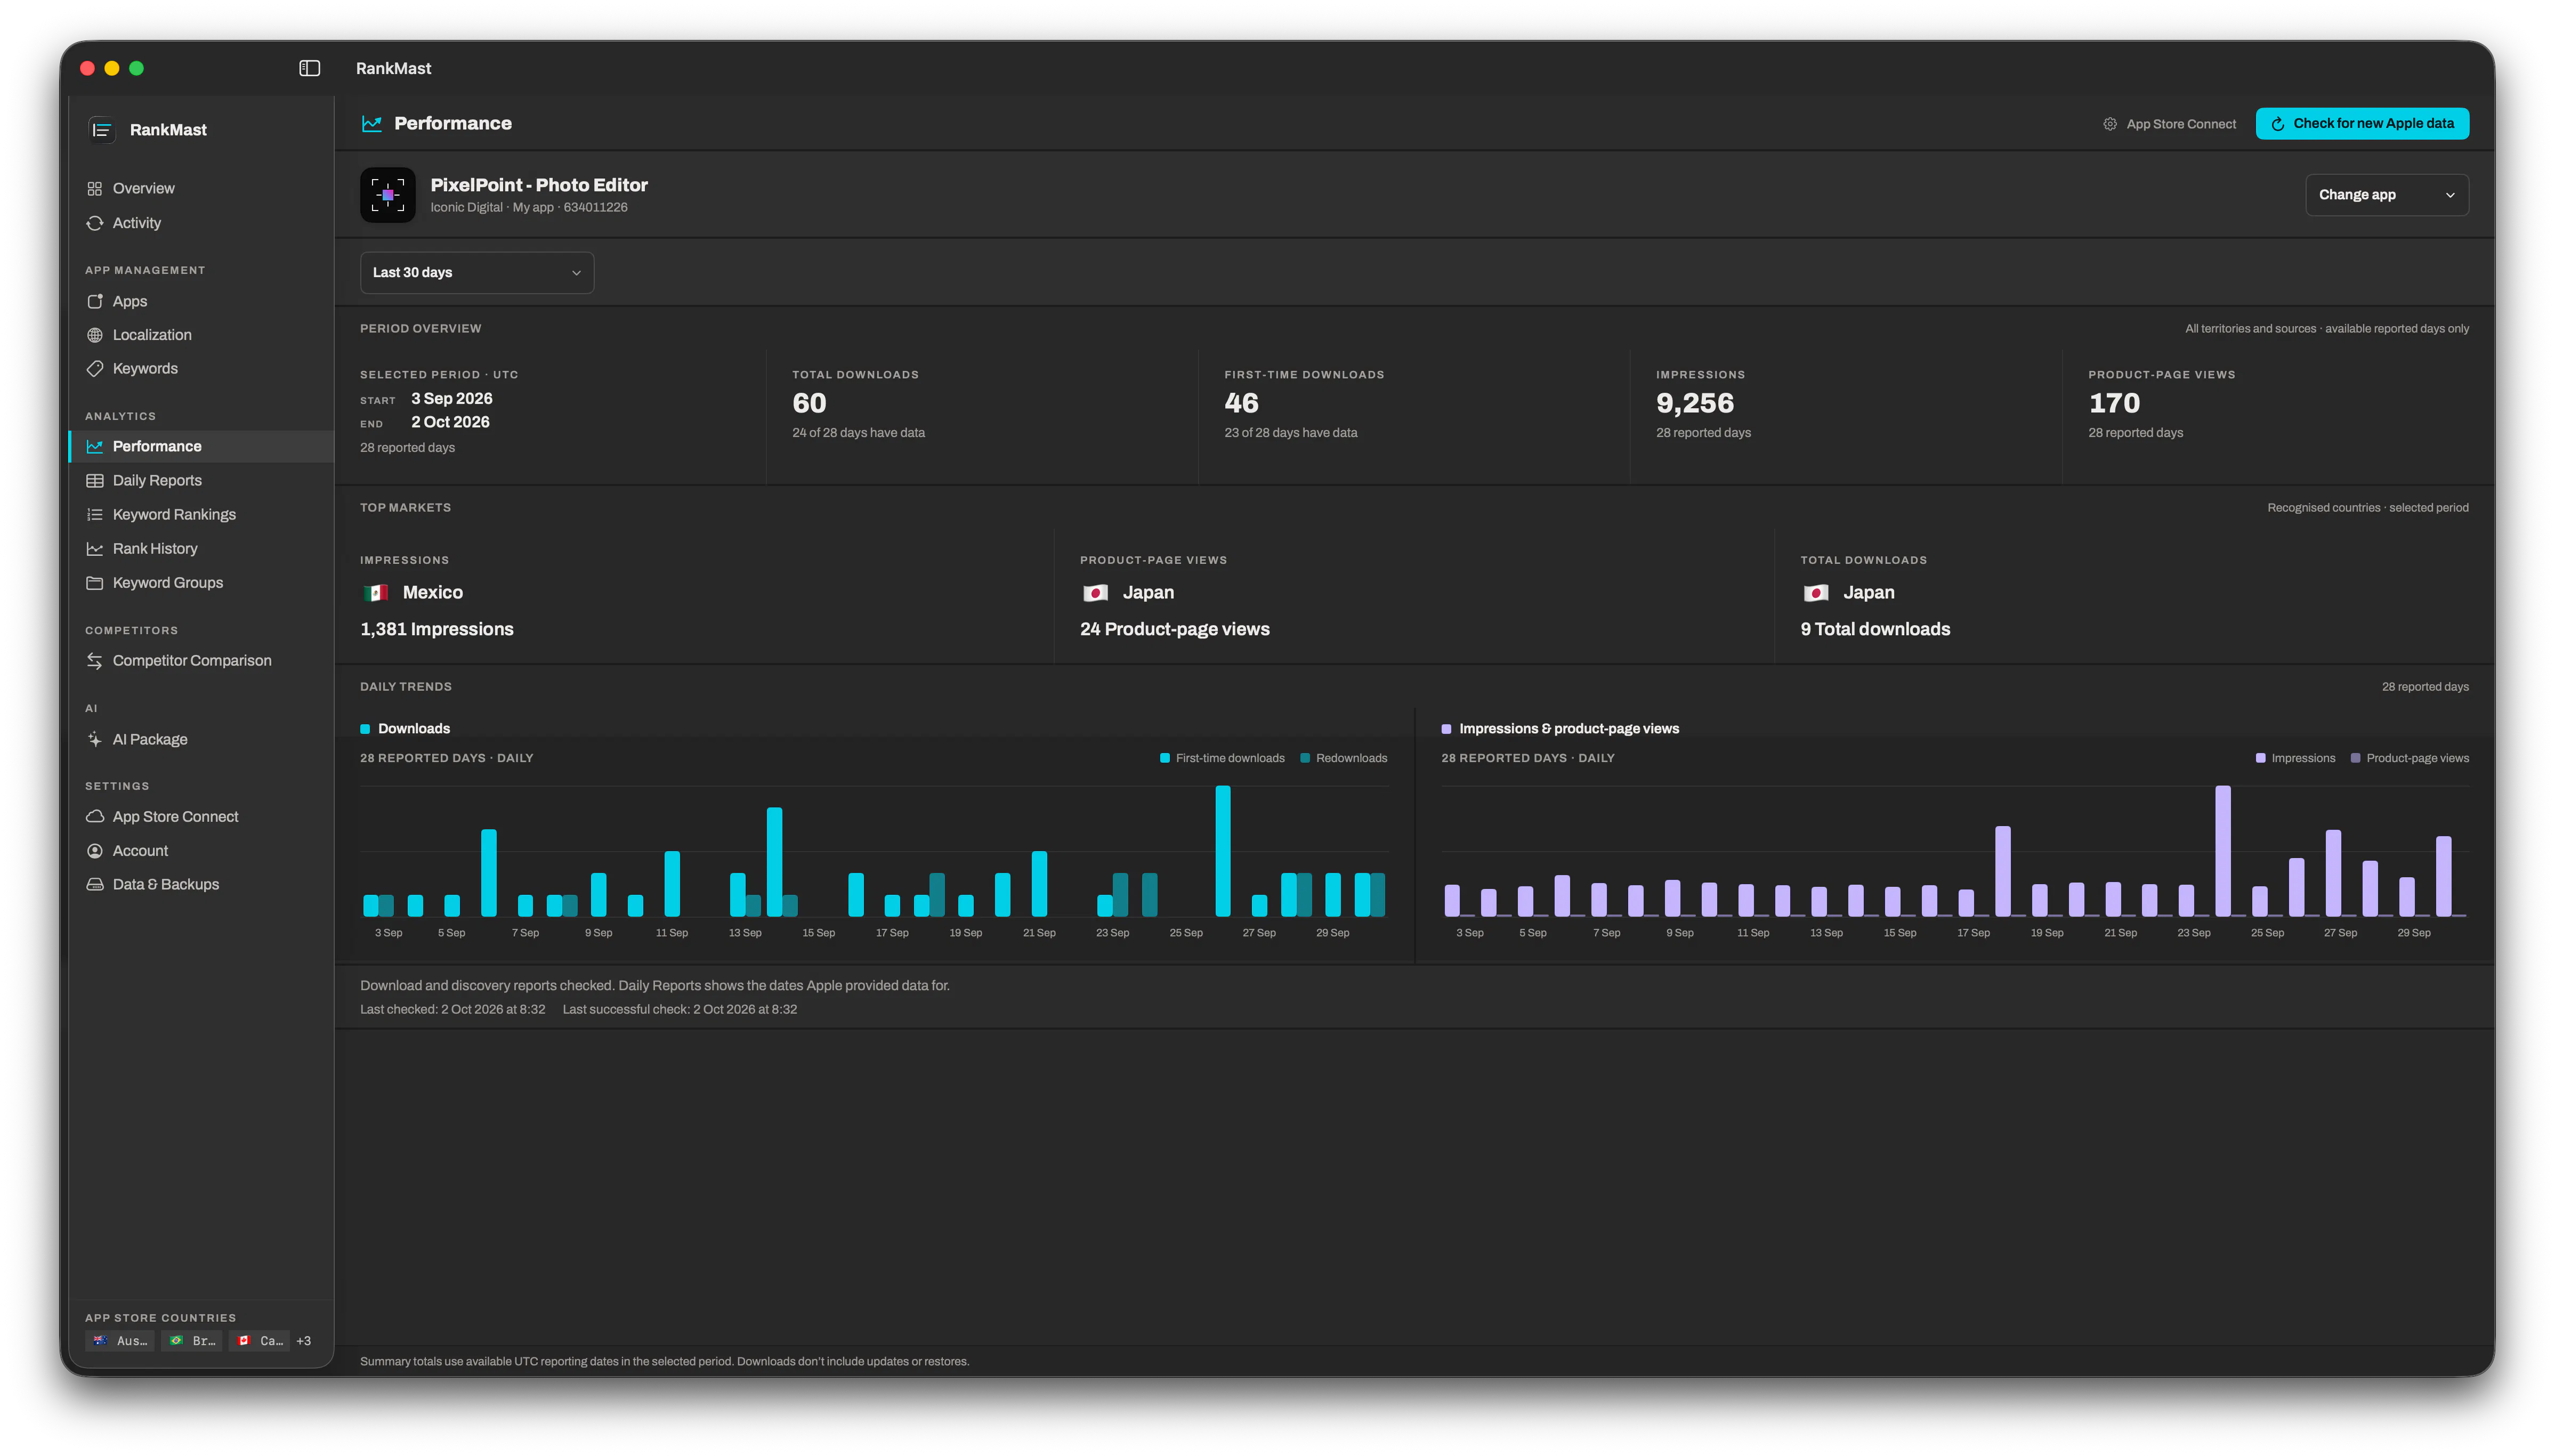Click the Competitor Comparison arrows icon
This screenshot has width=2555, height=1456.
coord(95,660)
